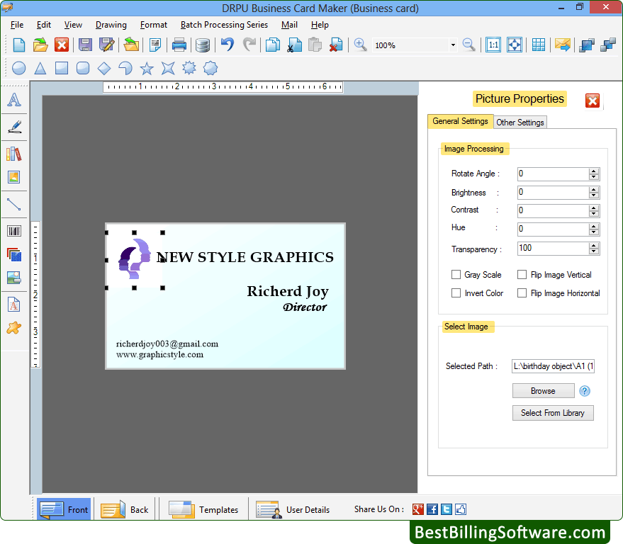Click the fit to window icon
623x544 pixels.
tap(515, 45)
